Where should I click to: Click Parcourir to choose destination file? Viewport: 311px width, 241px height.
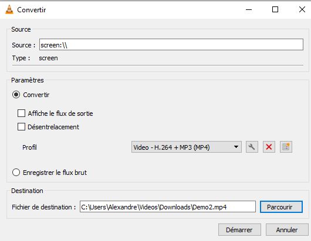coord(281,207)
